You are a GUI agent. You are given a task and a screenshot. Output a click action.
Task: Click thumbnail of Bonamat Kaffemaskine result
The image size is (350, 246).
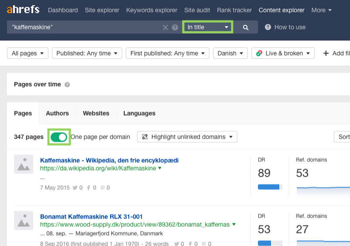tap(24, 220)
